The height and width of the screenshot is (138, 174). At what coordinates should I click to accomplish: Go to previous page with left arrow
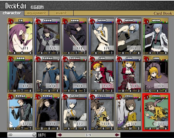(59, 135)
